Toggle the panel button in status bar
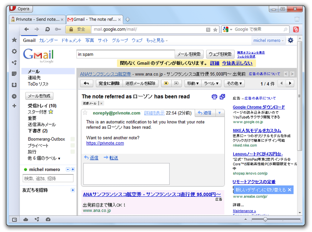312x232 pixels. 14,220
